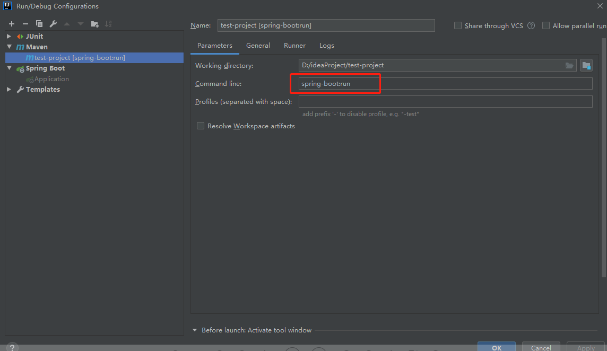Click the IntelliJ IDEA logo in title bar
This screenshot has height=351, width=607.
[x=7, y=6]
